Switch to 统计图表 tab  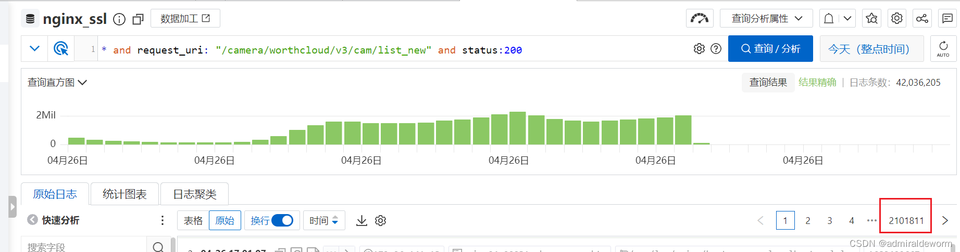point(124,194)
